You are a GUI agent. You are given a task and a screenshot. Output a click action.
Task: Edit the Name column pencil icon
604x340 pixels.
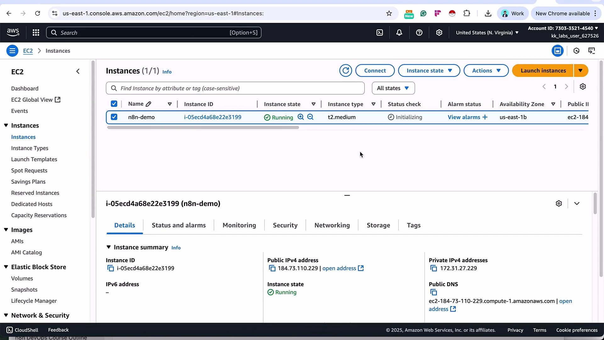pyautogui.click(x=148, y=104)
